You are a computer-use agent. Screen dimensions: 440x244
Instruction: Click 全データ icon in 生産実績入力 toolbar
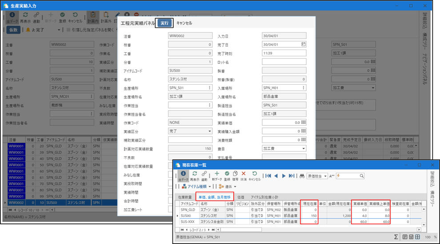tap(12, 15)
